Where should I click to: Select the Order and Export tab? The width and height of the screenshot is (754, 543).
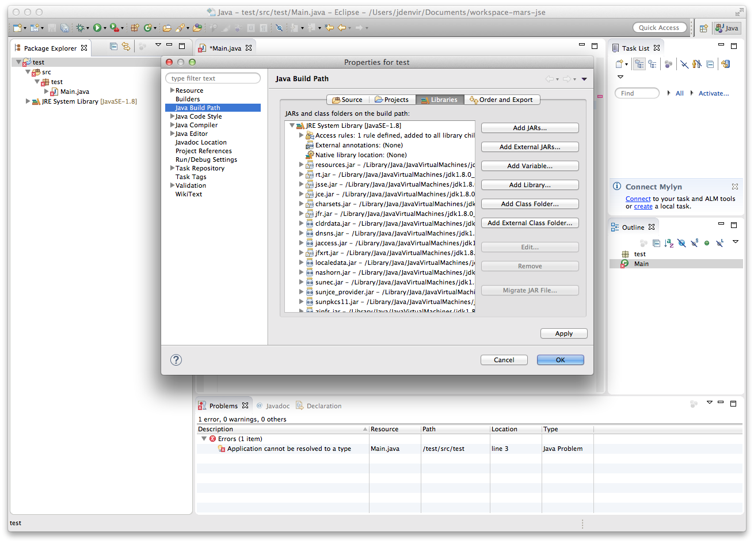pos(502,100)
